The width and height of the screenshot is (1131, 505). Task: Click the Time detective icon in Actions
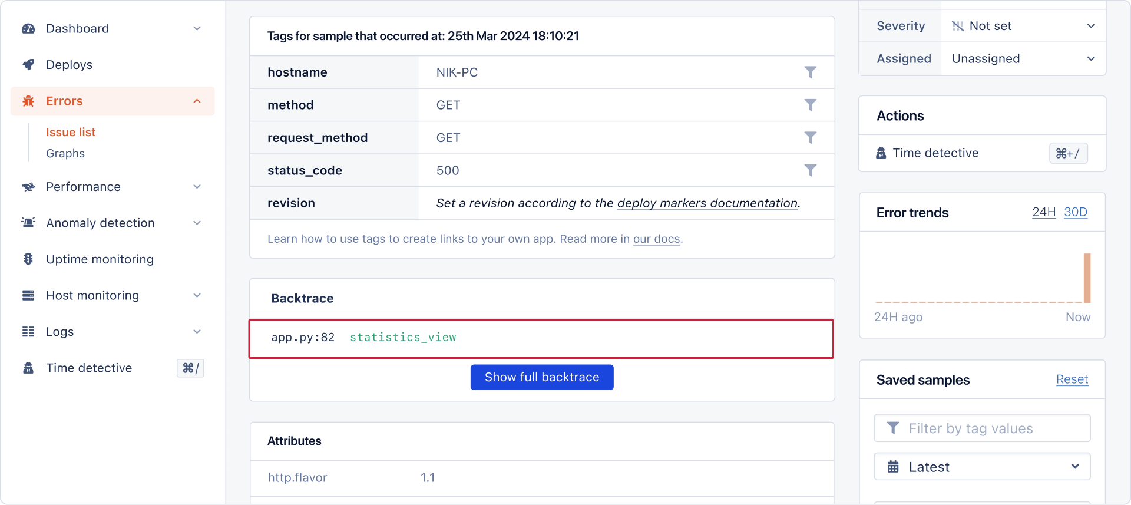881,153
